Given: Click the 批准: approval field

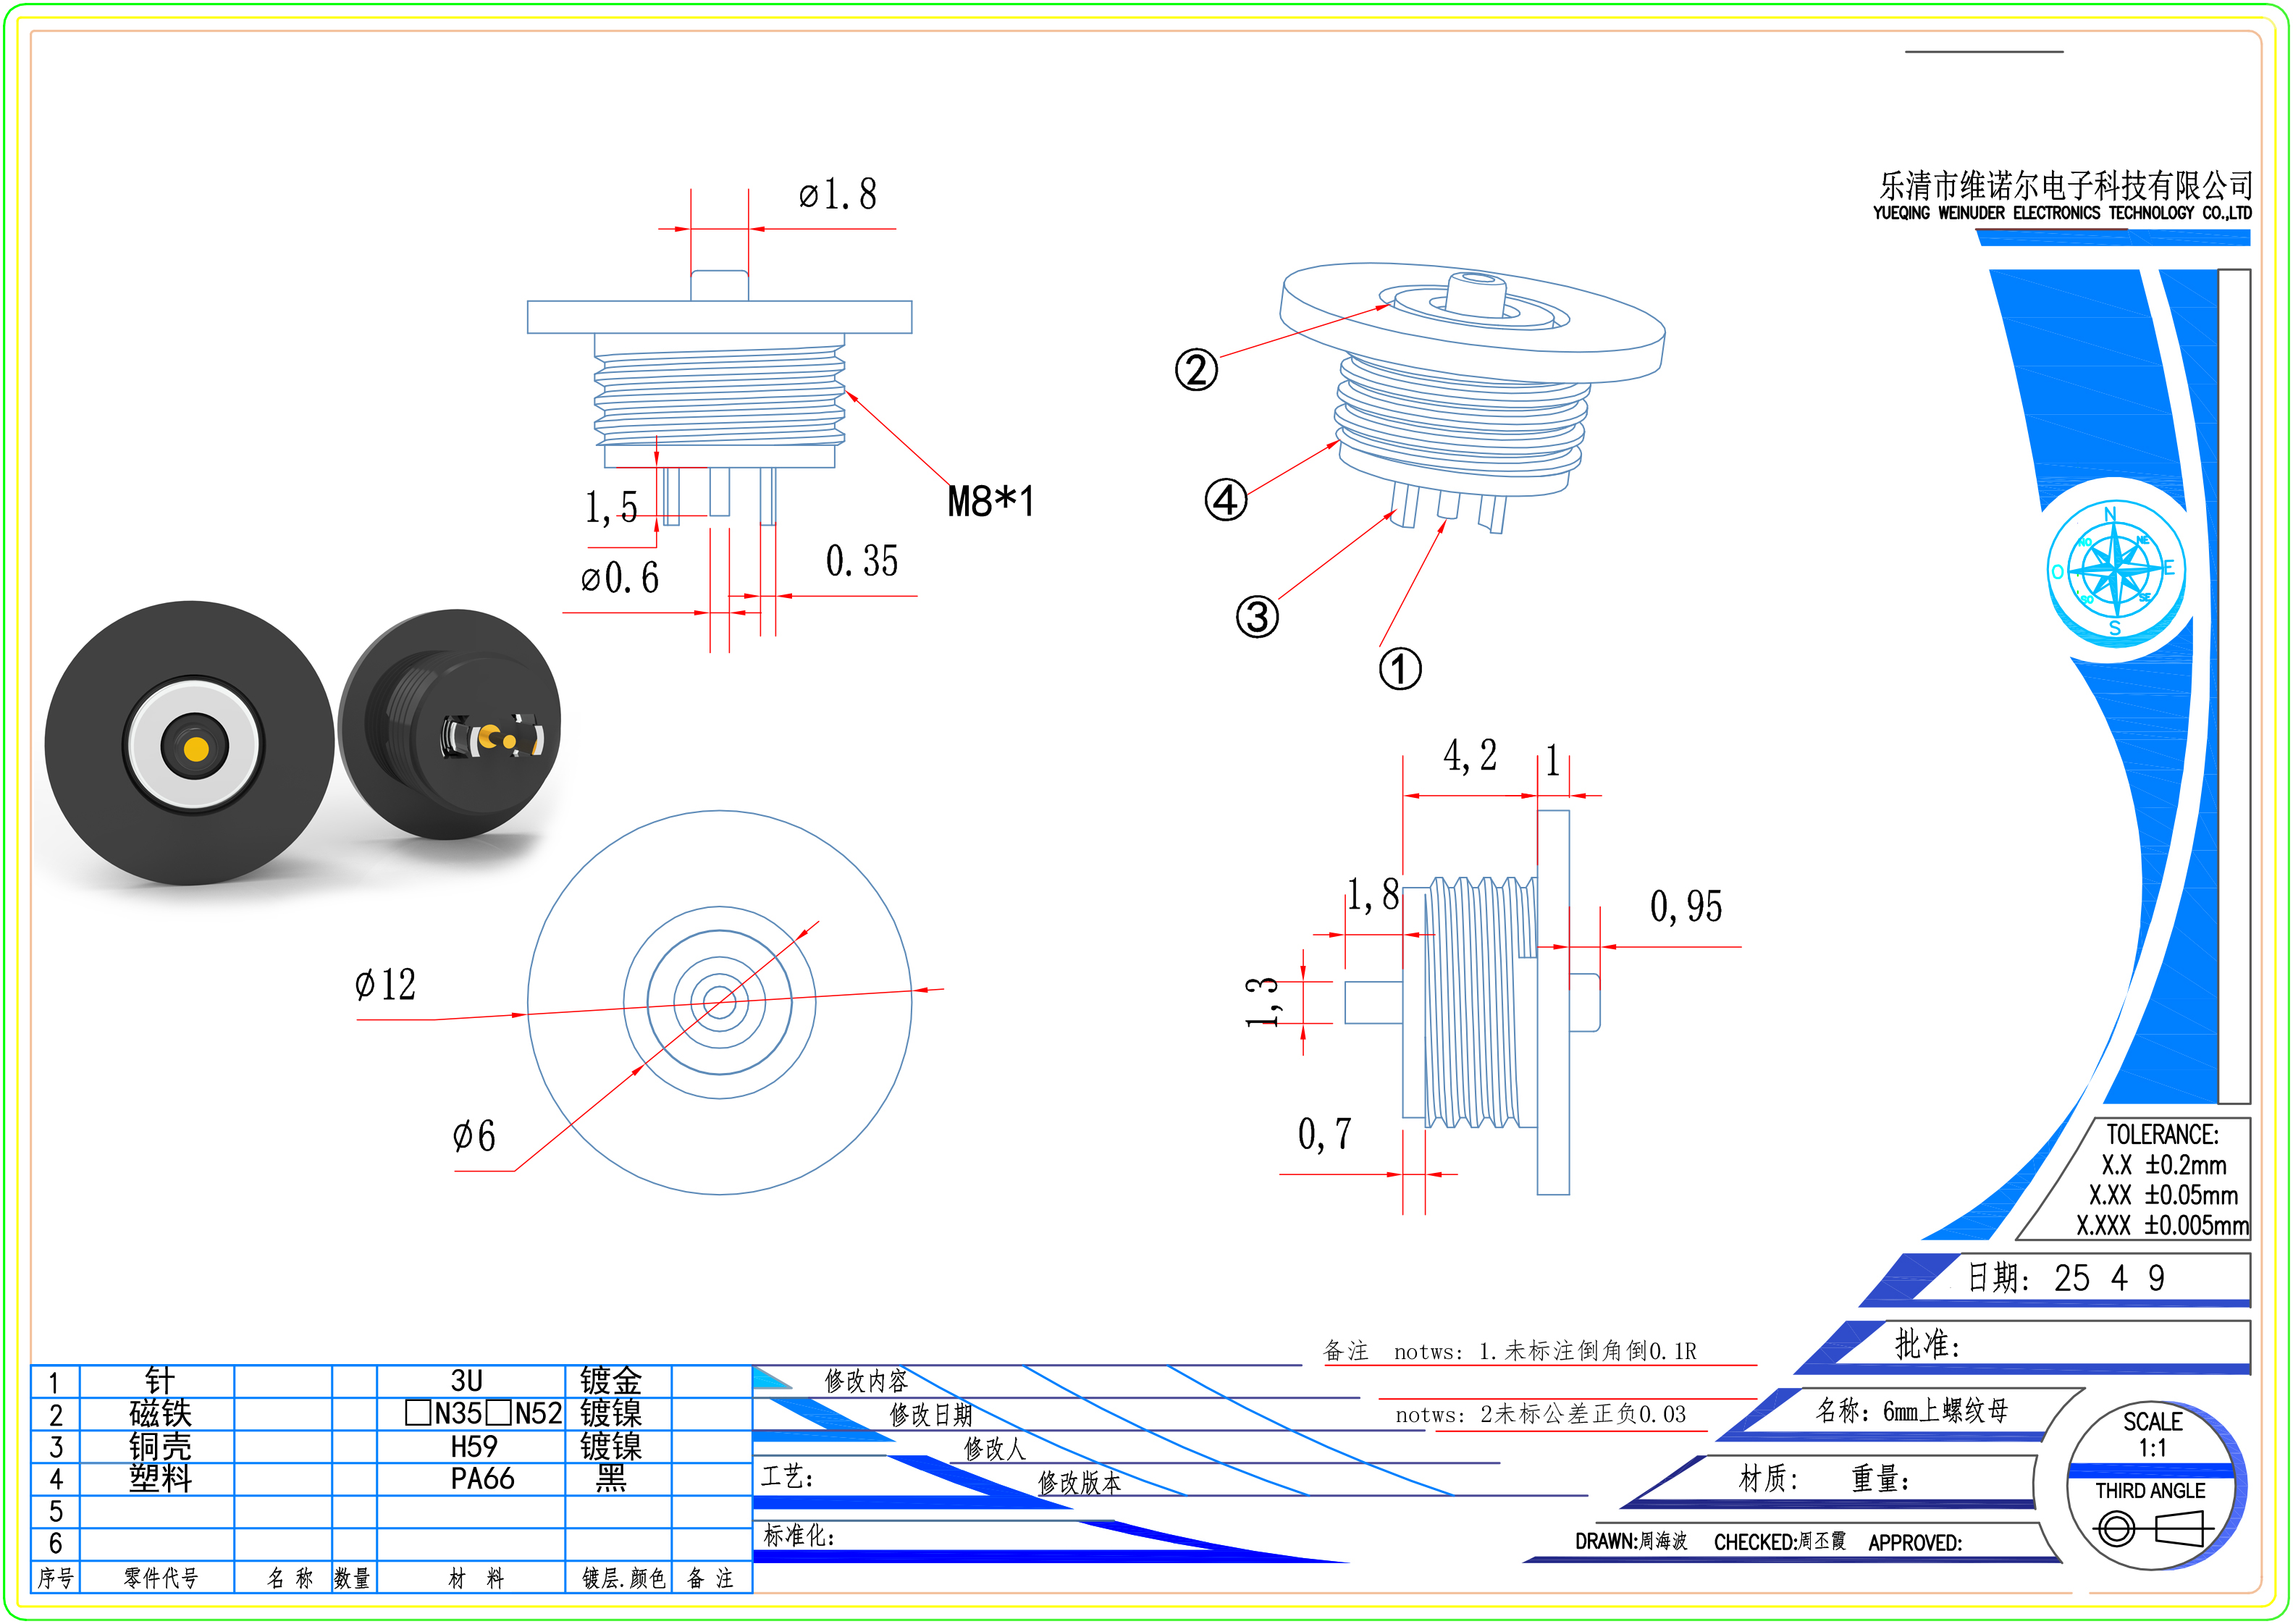Looking at the screenshot, I should [x=1927, y=1344].
